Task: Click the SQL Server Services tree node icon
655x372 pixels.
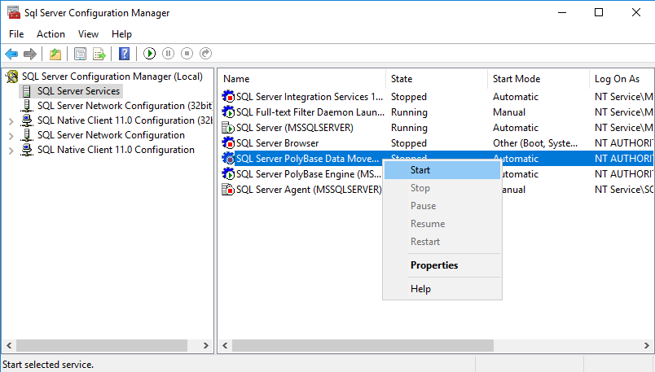Action: pyautogui.click(x=27, y=91)
